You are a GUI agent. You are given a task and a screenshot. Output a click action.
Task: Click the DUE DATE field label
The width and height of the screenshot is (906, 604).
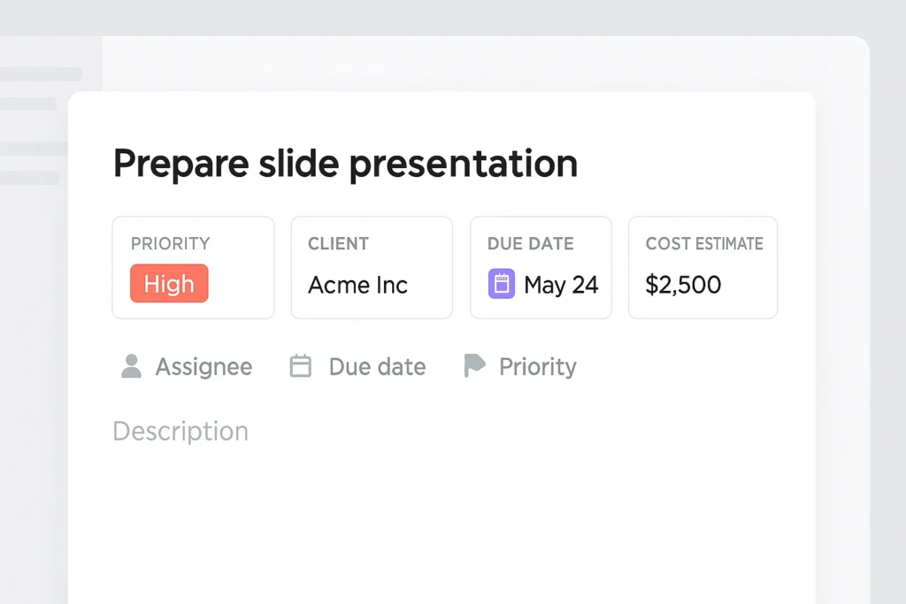[x=530, y=243]
